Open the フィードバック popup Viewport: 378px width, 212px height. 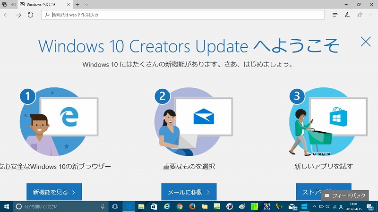click(x=345, y=195)
